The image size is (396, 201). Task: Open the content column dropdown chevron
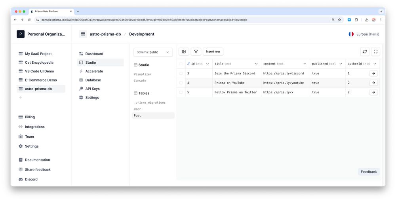coord(305,64)
